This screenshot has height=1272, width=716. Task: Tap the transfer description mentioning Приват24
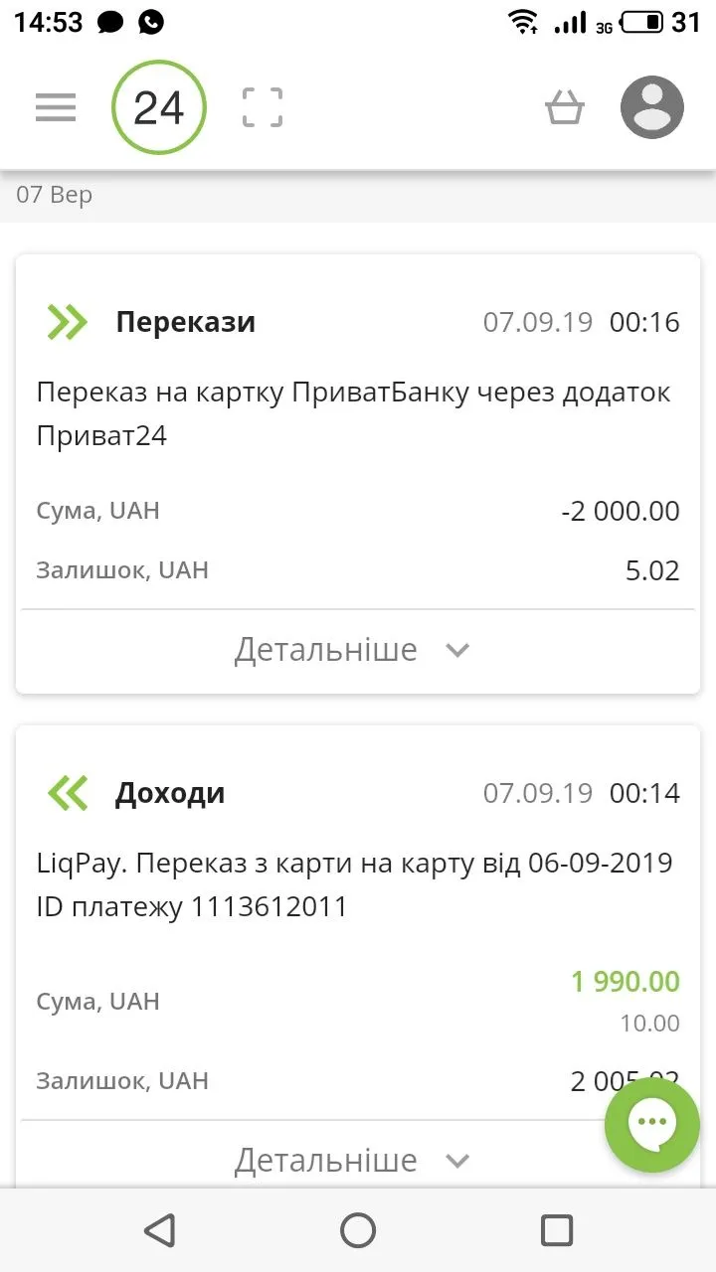pyautogui.click(x=353, y=413)
